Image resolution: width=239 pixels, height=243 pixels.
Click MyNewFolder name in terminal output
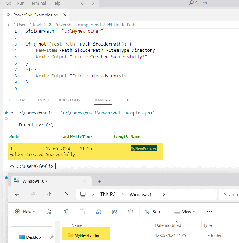(144, 148)
